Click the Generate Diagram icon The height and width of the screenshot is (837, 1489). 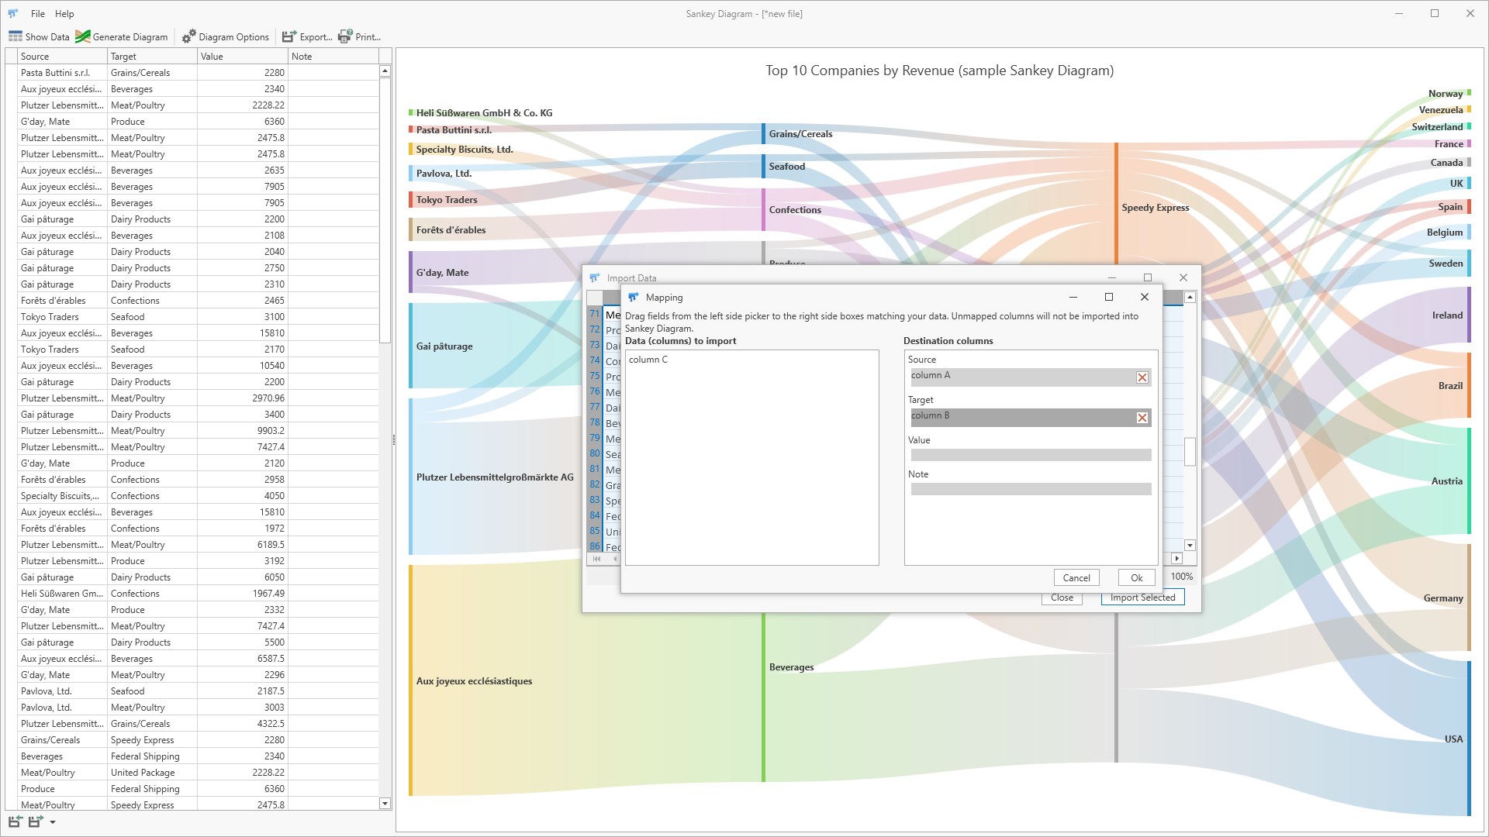coord(83,36)
